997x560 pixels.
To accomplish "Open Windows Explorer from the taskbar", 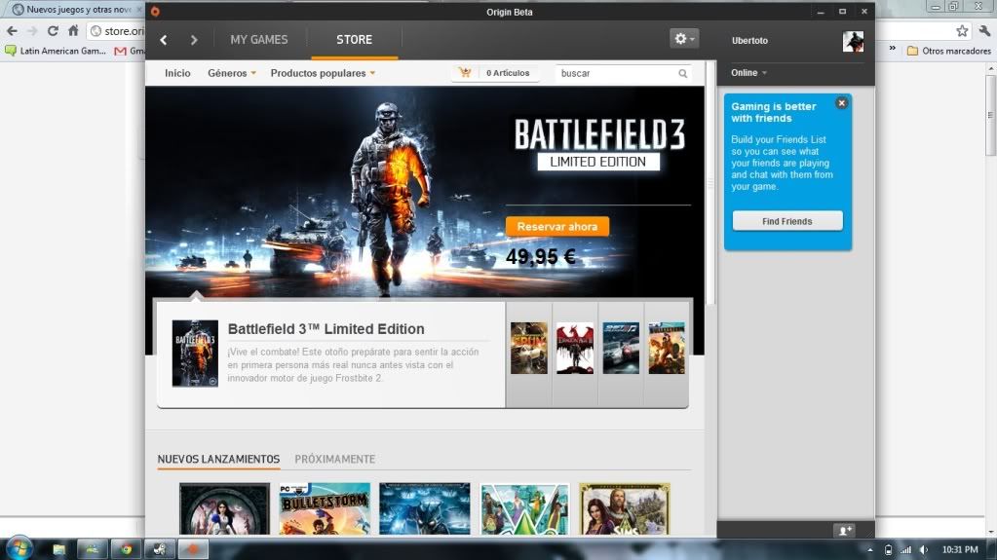I will 59,548.
